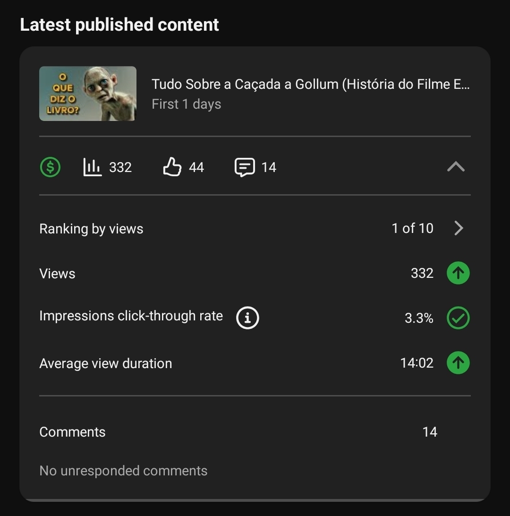This screenshot has width=510, height=516.
Task: Click the green up arrow beside Views
Action: click(x=458, y=273)
